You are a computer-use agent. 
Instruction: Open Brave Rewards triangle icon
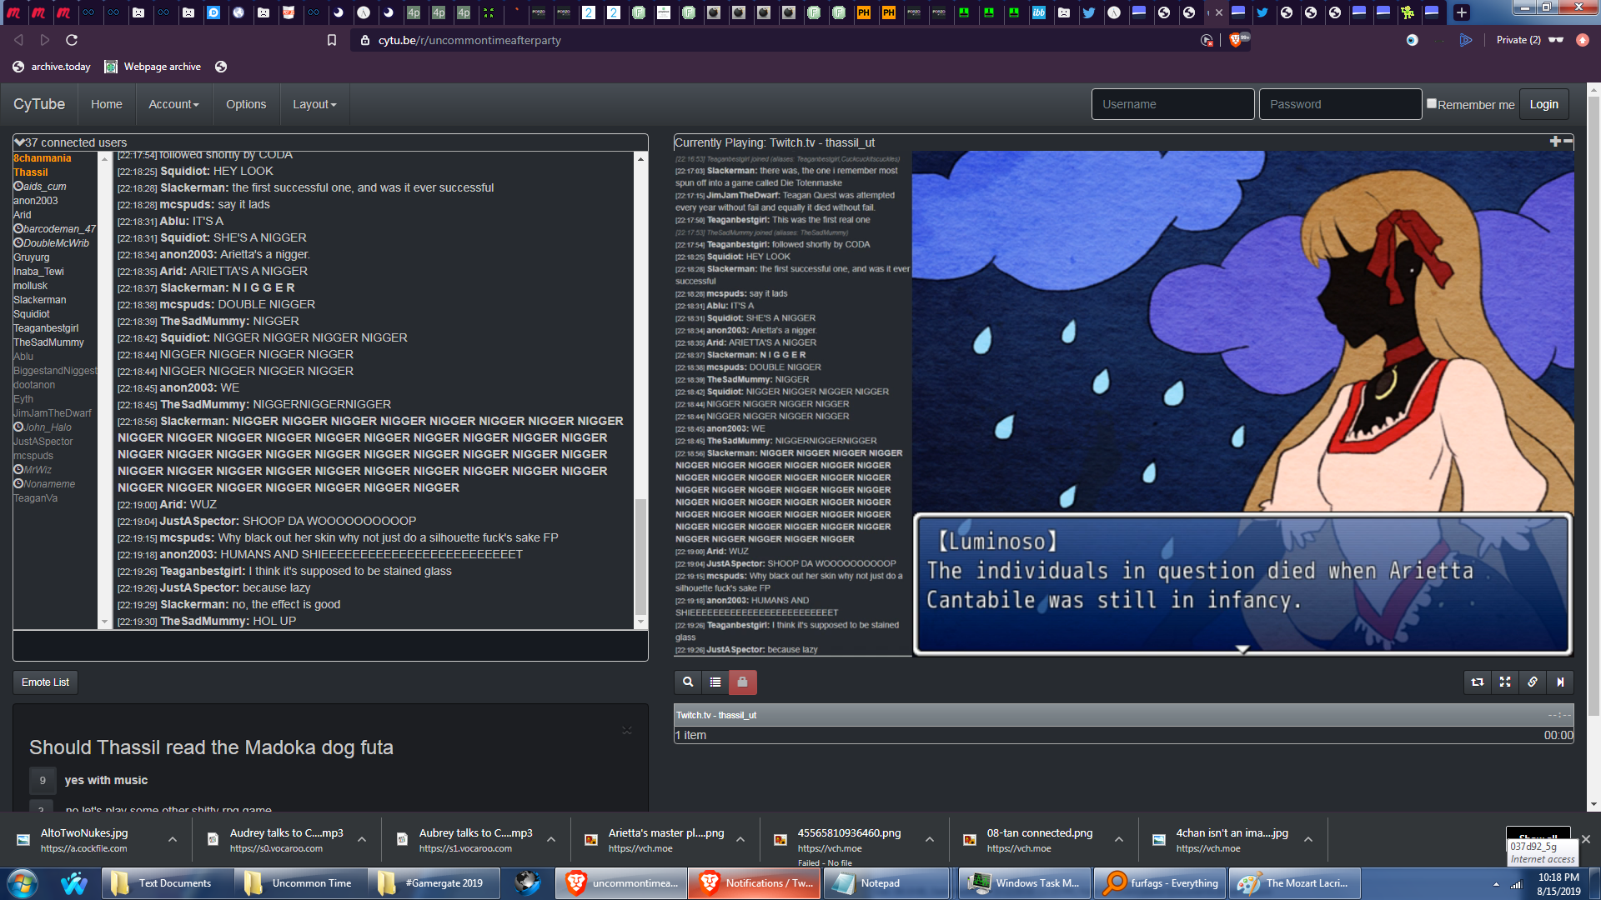click(x=1465, y=40)
